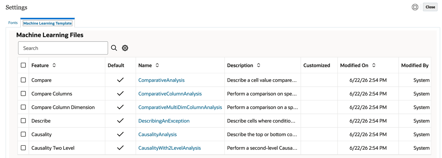442x158 pixels.
Task: Check the Describe row checkbox
Action: pyautogui.click(x=23, y=120)
